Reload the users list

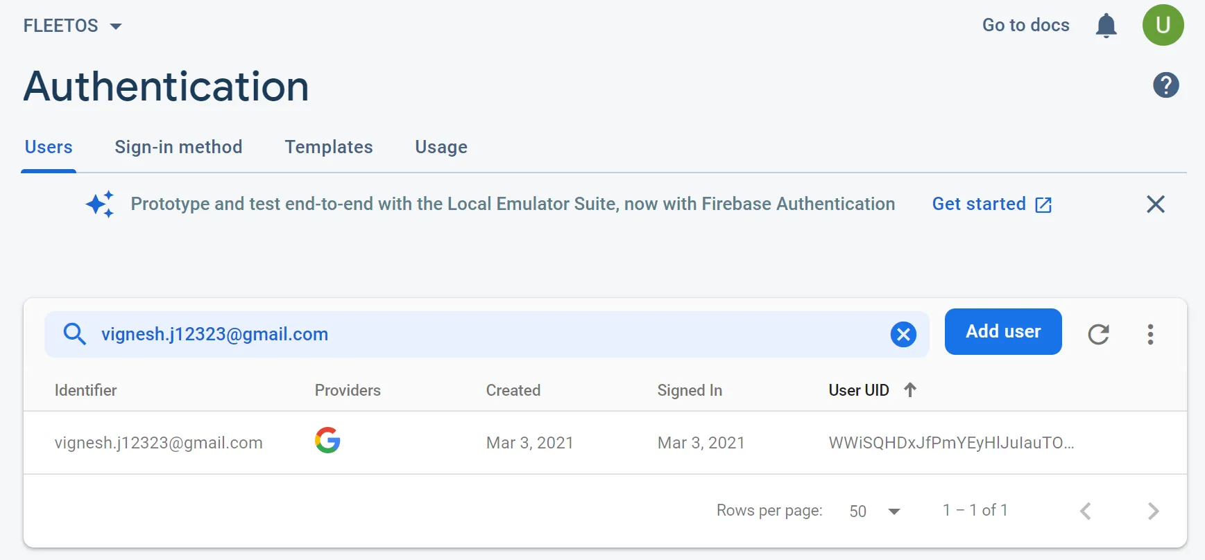pos(1098,334)
